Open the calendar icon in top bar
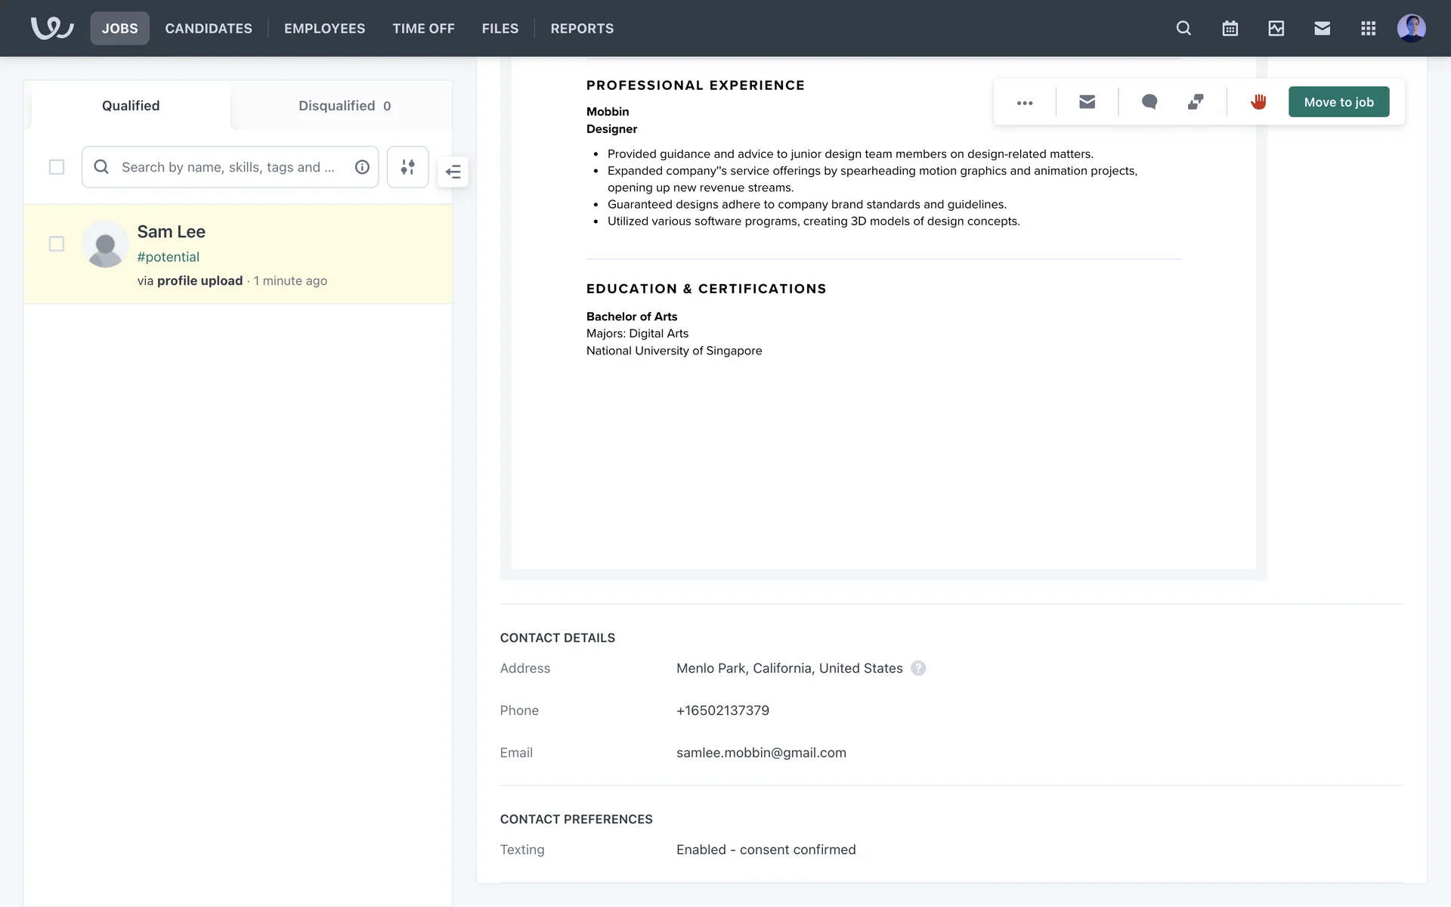The width and height of the screenshot is (1451, 907). point(1230,28)
